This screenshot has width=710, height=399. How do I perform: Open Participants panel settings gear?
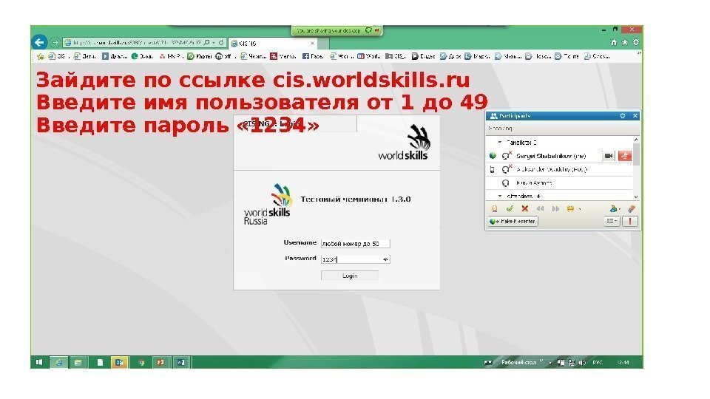[623, 116]
